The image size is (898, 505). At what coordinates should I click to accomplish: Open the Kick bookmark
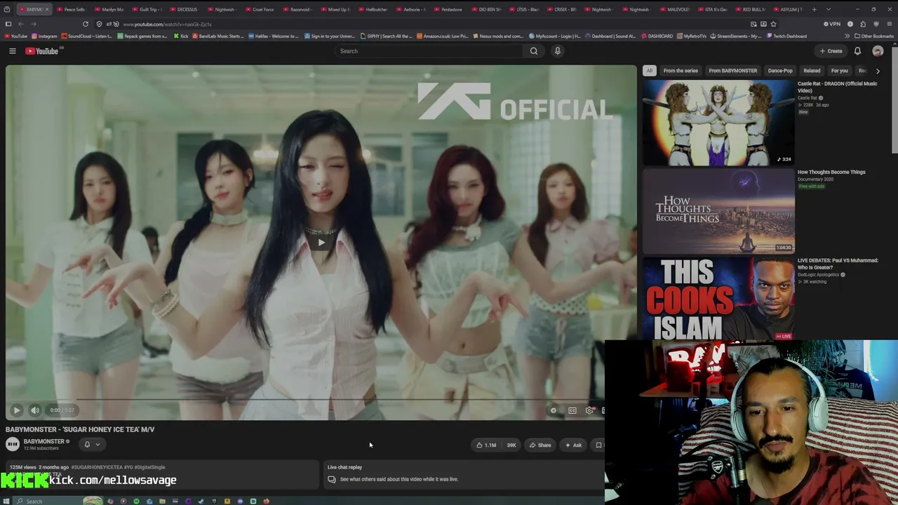point(181,36)
